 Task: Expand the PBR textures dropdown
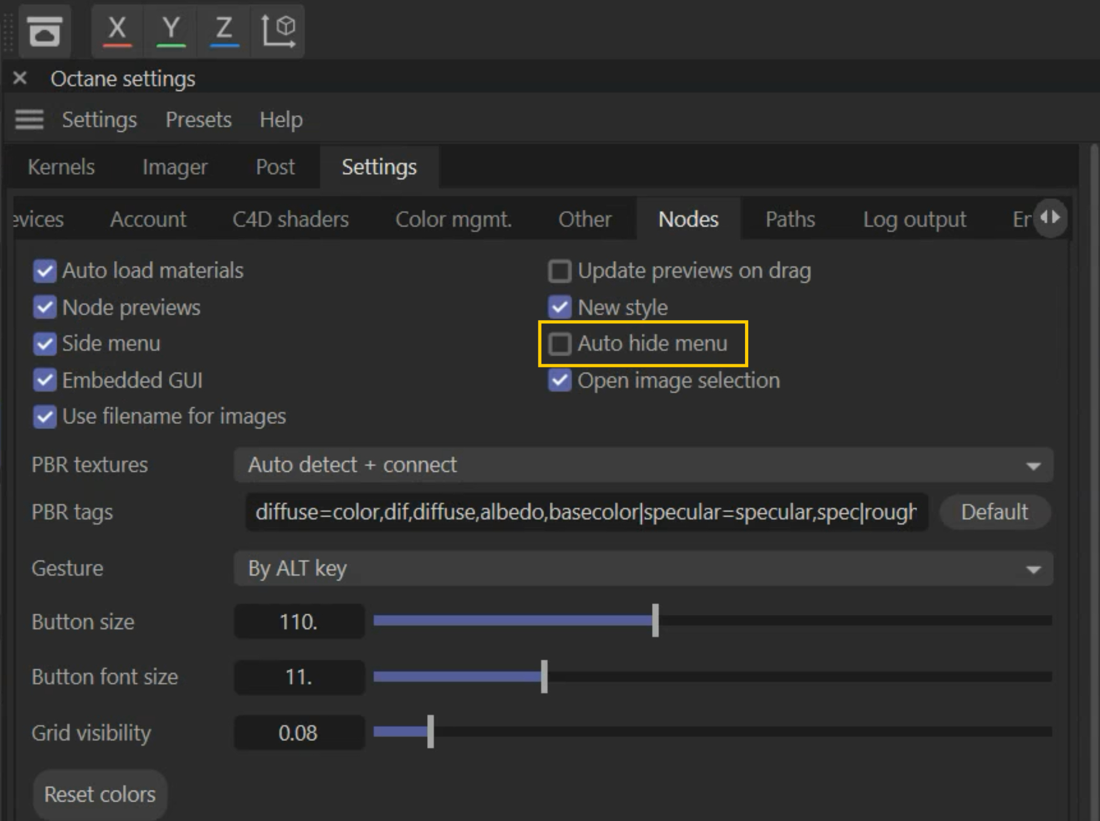[643, 465]
